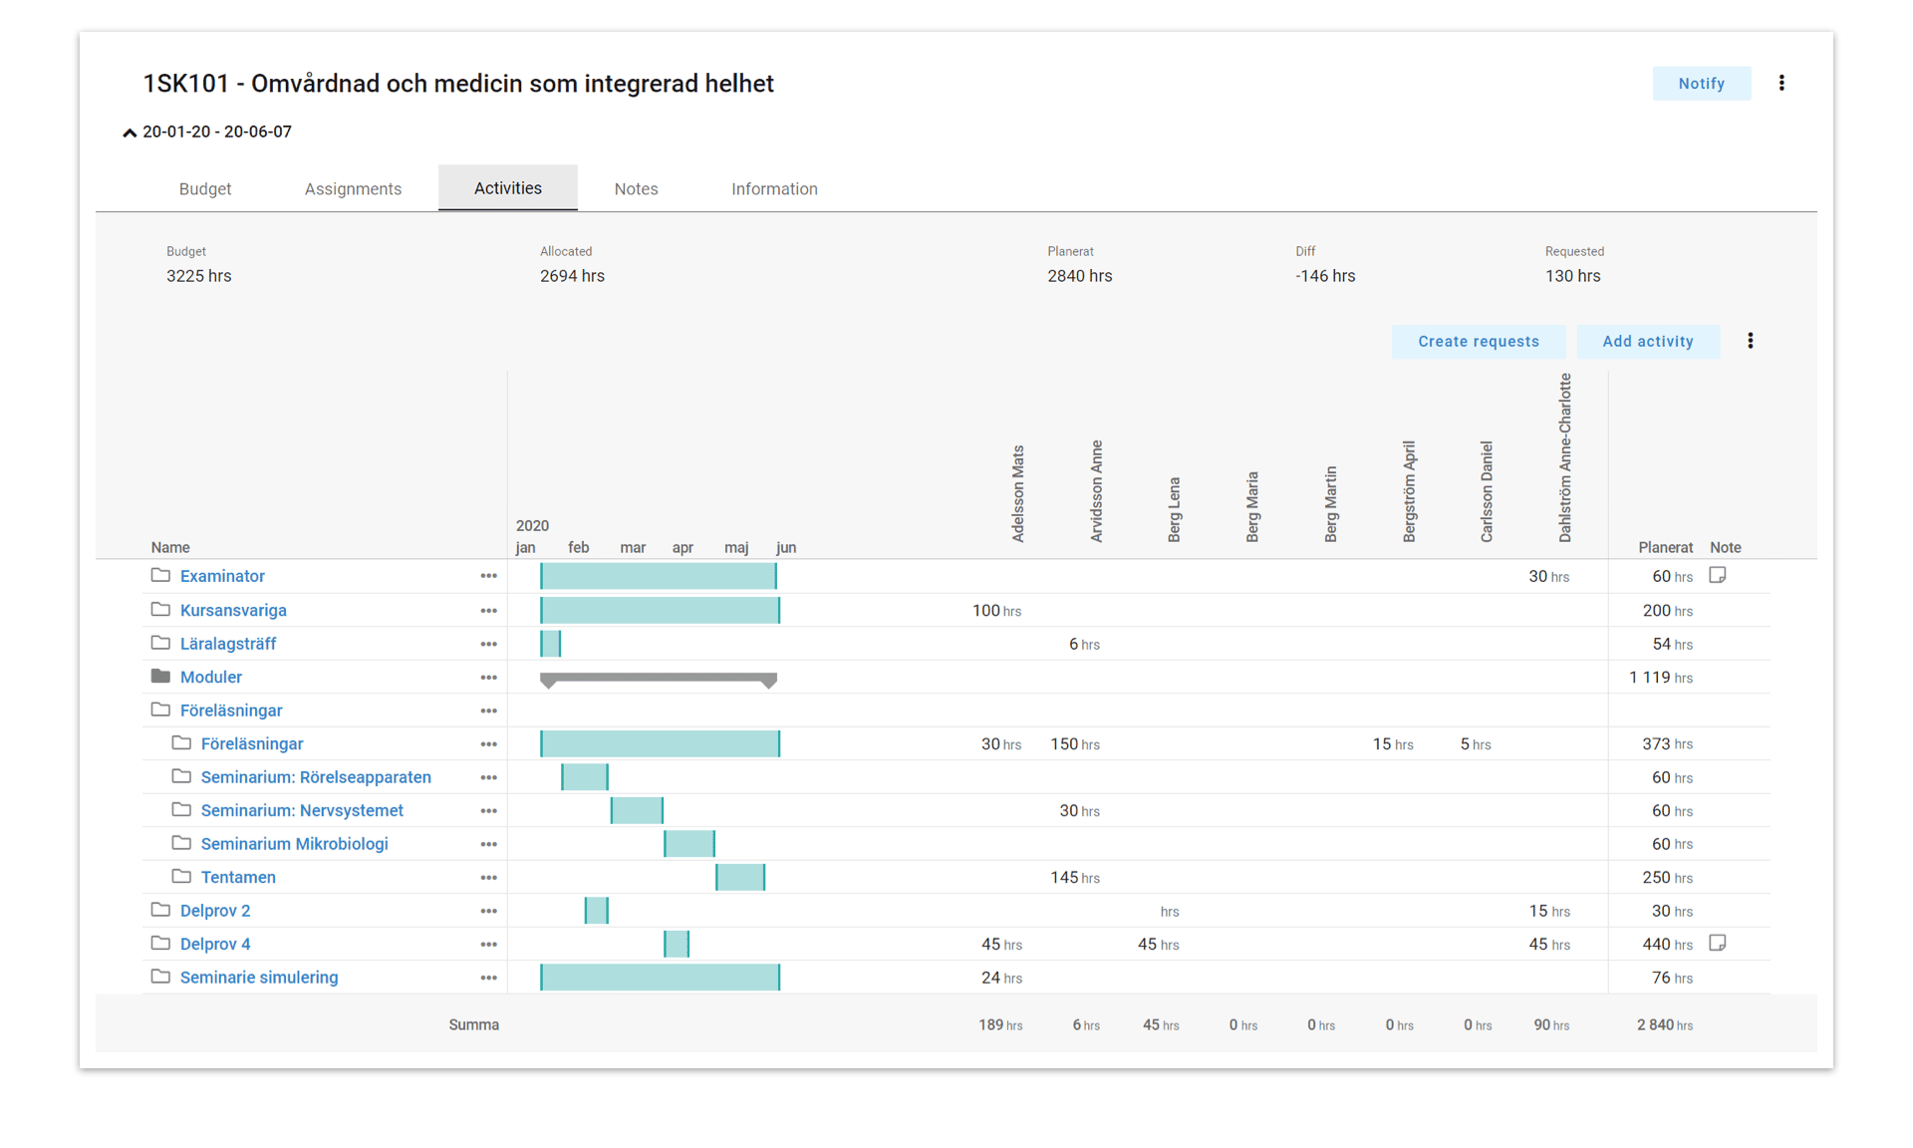Open the Assignments tab
The image size is (1913, 1148).
click(353, 188)
